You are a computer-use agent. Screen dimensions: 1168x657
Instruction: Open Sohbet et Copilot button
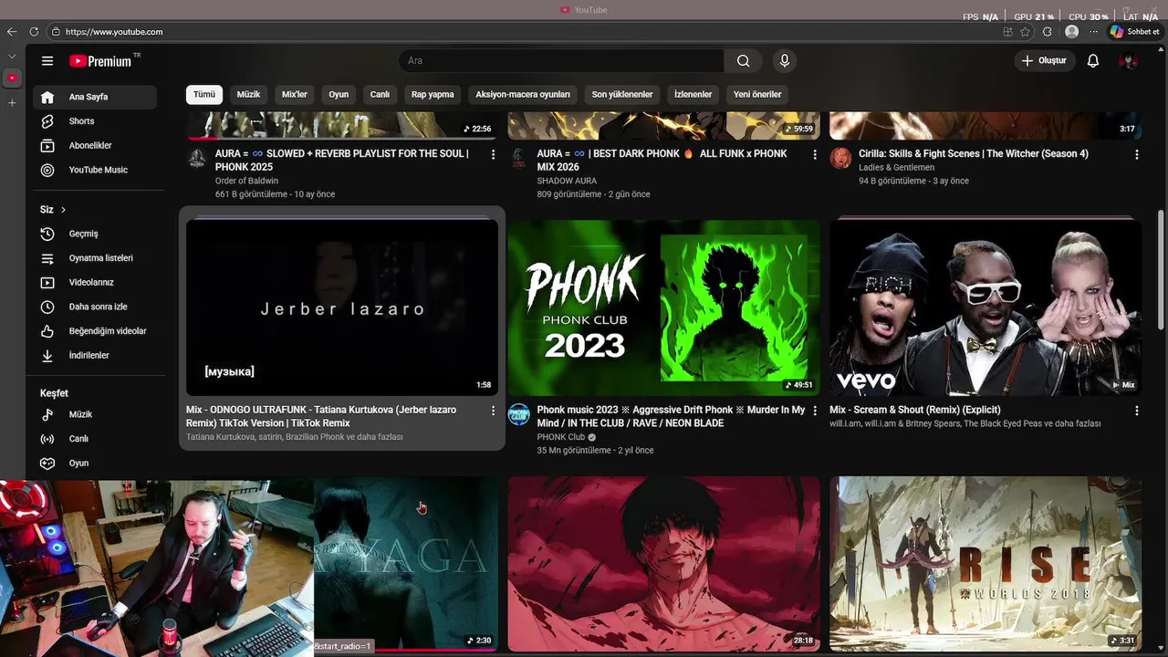coord(1134,32)
